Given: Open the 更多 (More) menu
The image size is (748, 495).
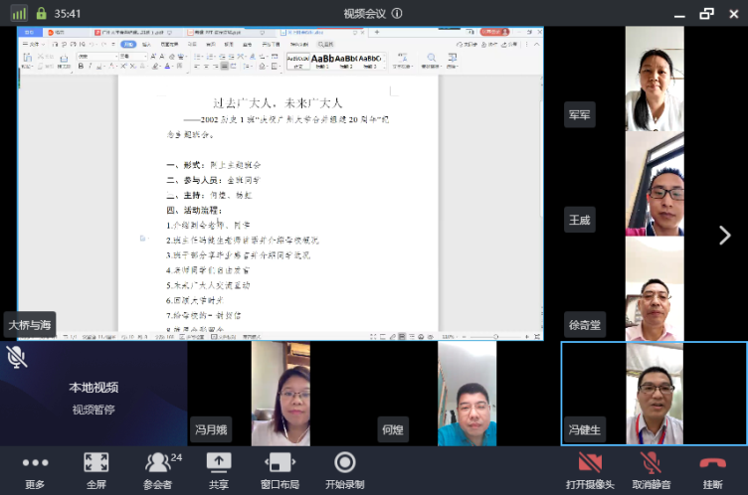Looking at the screenshot, I should pyautogui.click(x=35, y=471).
